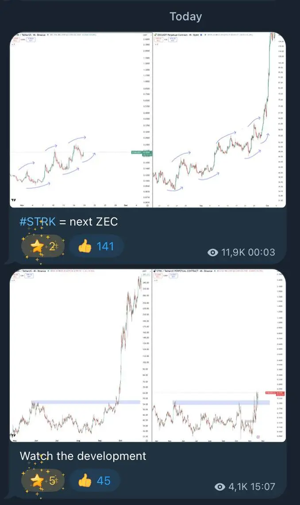
Task: Click the blue resistance zone on the bottom-left chart
Action: (x=85, y=402)
